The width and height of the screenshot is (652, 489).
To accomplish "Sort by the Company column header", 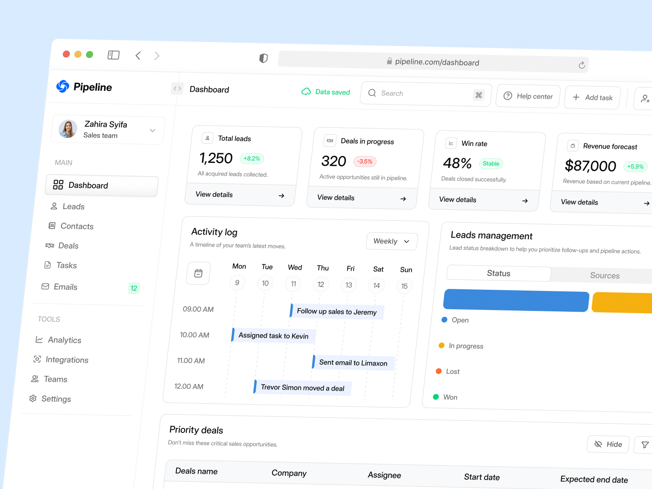I will coord(289,473).
